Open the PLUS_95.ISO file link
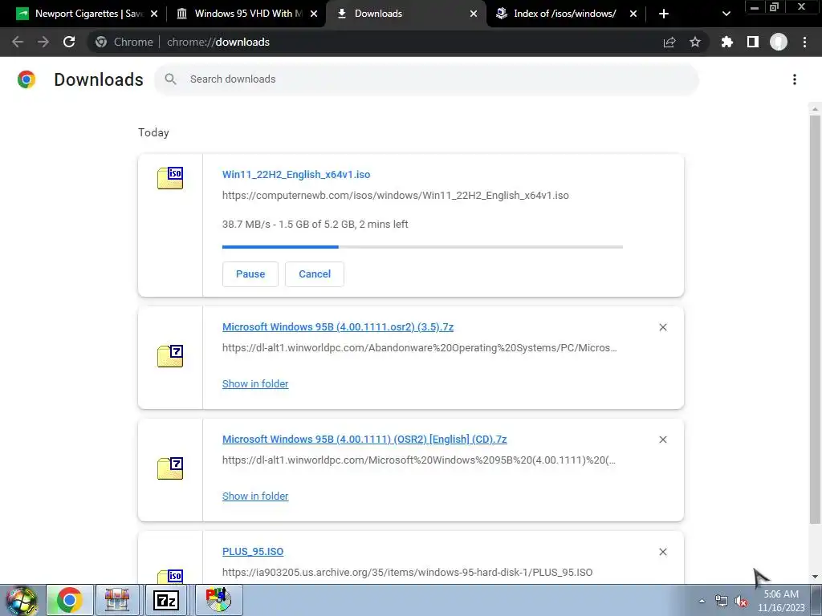 (253, 552)
